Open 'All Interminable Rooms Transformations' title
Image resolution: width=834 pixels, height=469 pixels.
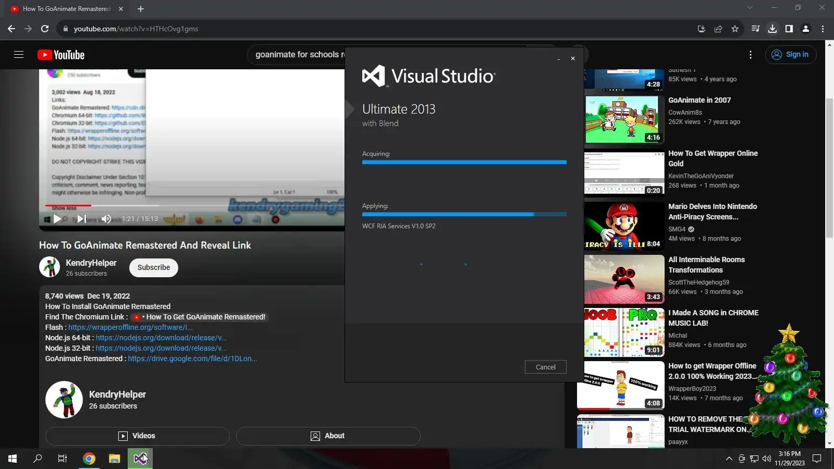706,265
